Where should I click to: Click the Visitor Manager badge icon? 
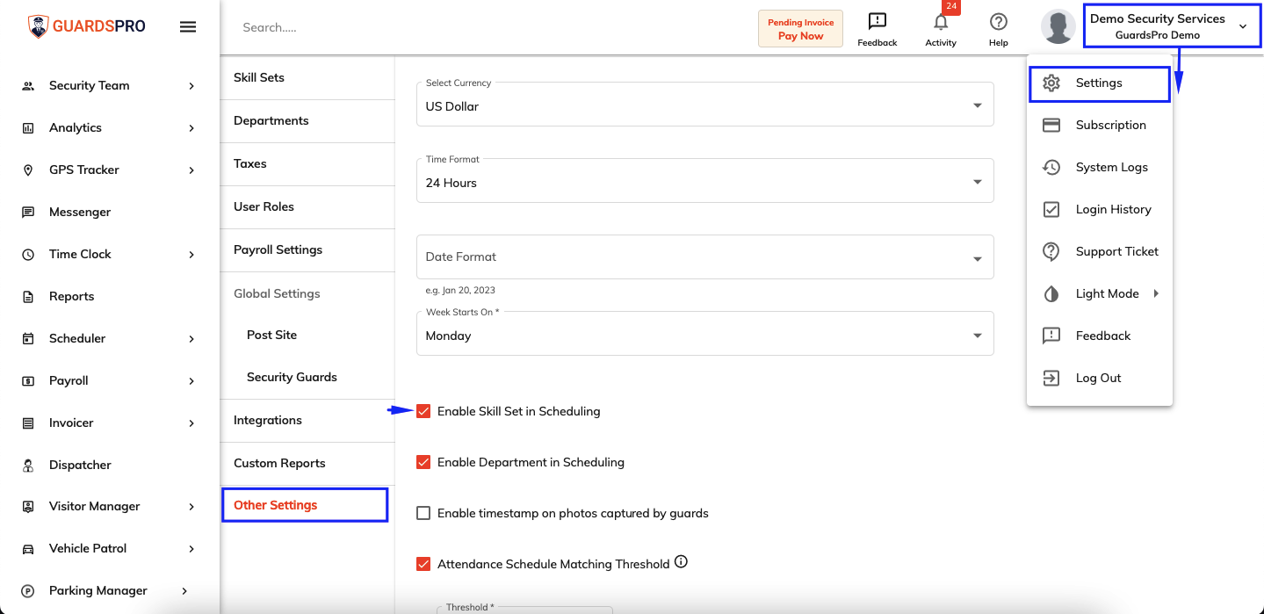(x=28, y=506)
